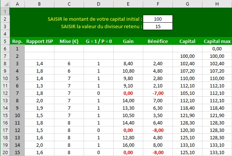This screenshot has height=156, width=232.
Task: Click the initial capital input cell showing 100
Action: 158,19
